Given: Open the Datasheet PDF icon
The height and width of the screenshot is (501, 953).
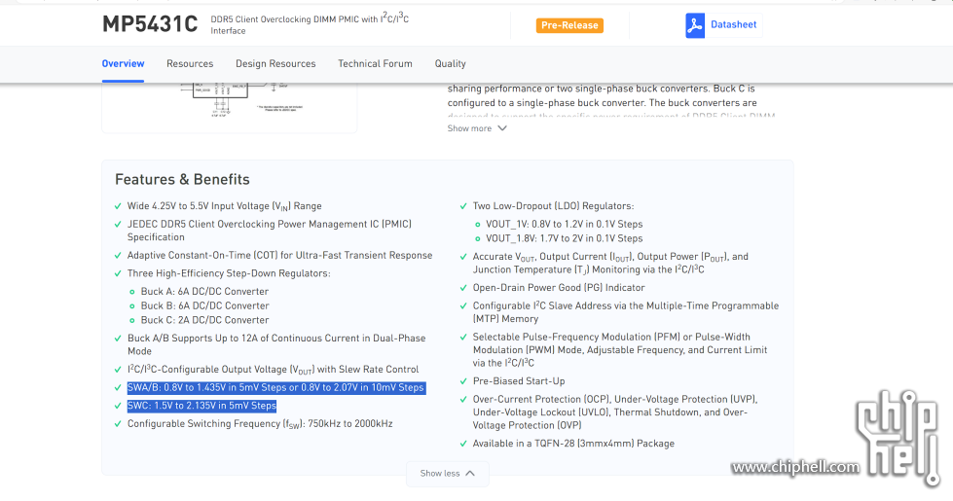Looking at the screenshot, I should tap(695, 25).
